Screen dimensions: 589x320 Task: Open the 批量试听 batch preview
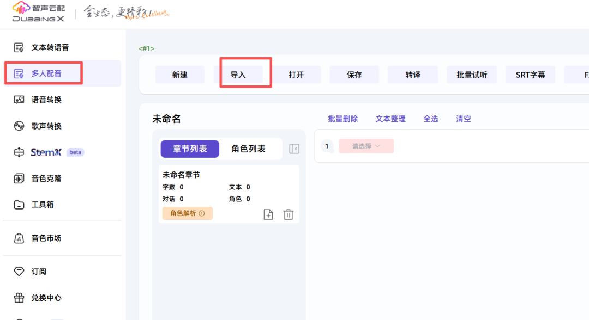click(472, 75)
